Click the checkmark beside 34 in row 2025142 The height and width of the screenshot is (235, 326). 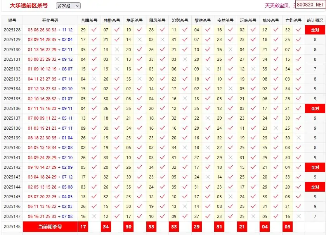pos(162,167)
